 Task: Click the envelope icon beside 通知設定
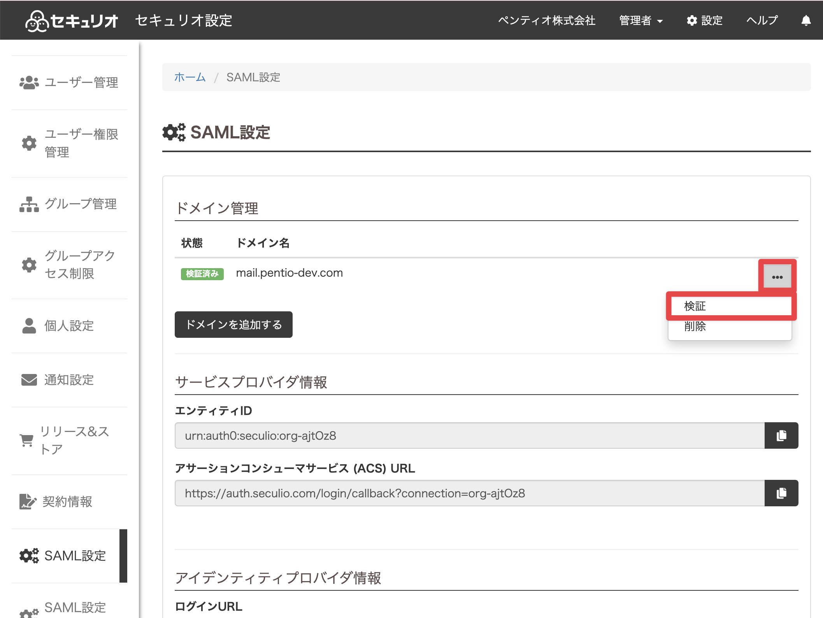pos(29,380)
